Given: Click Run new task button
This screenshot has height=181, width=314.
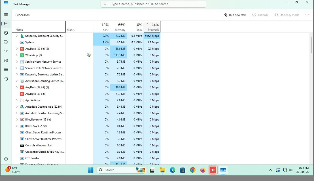Looking at the screenshot, I should tap(235, 15).
